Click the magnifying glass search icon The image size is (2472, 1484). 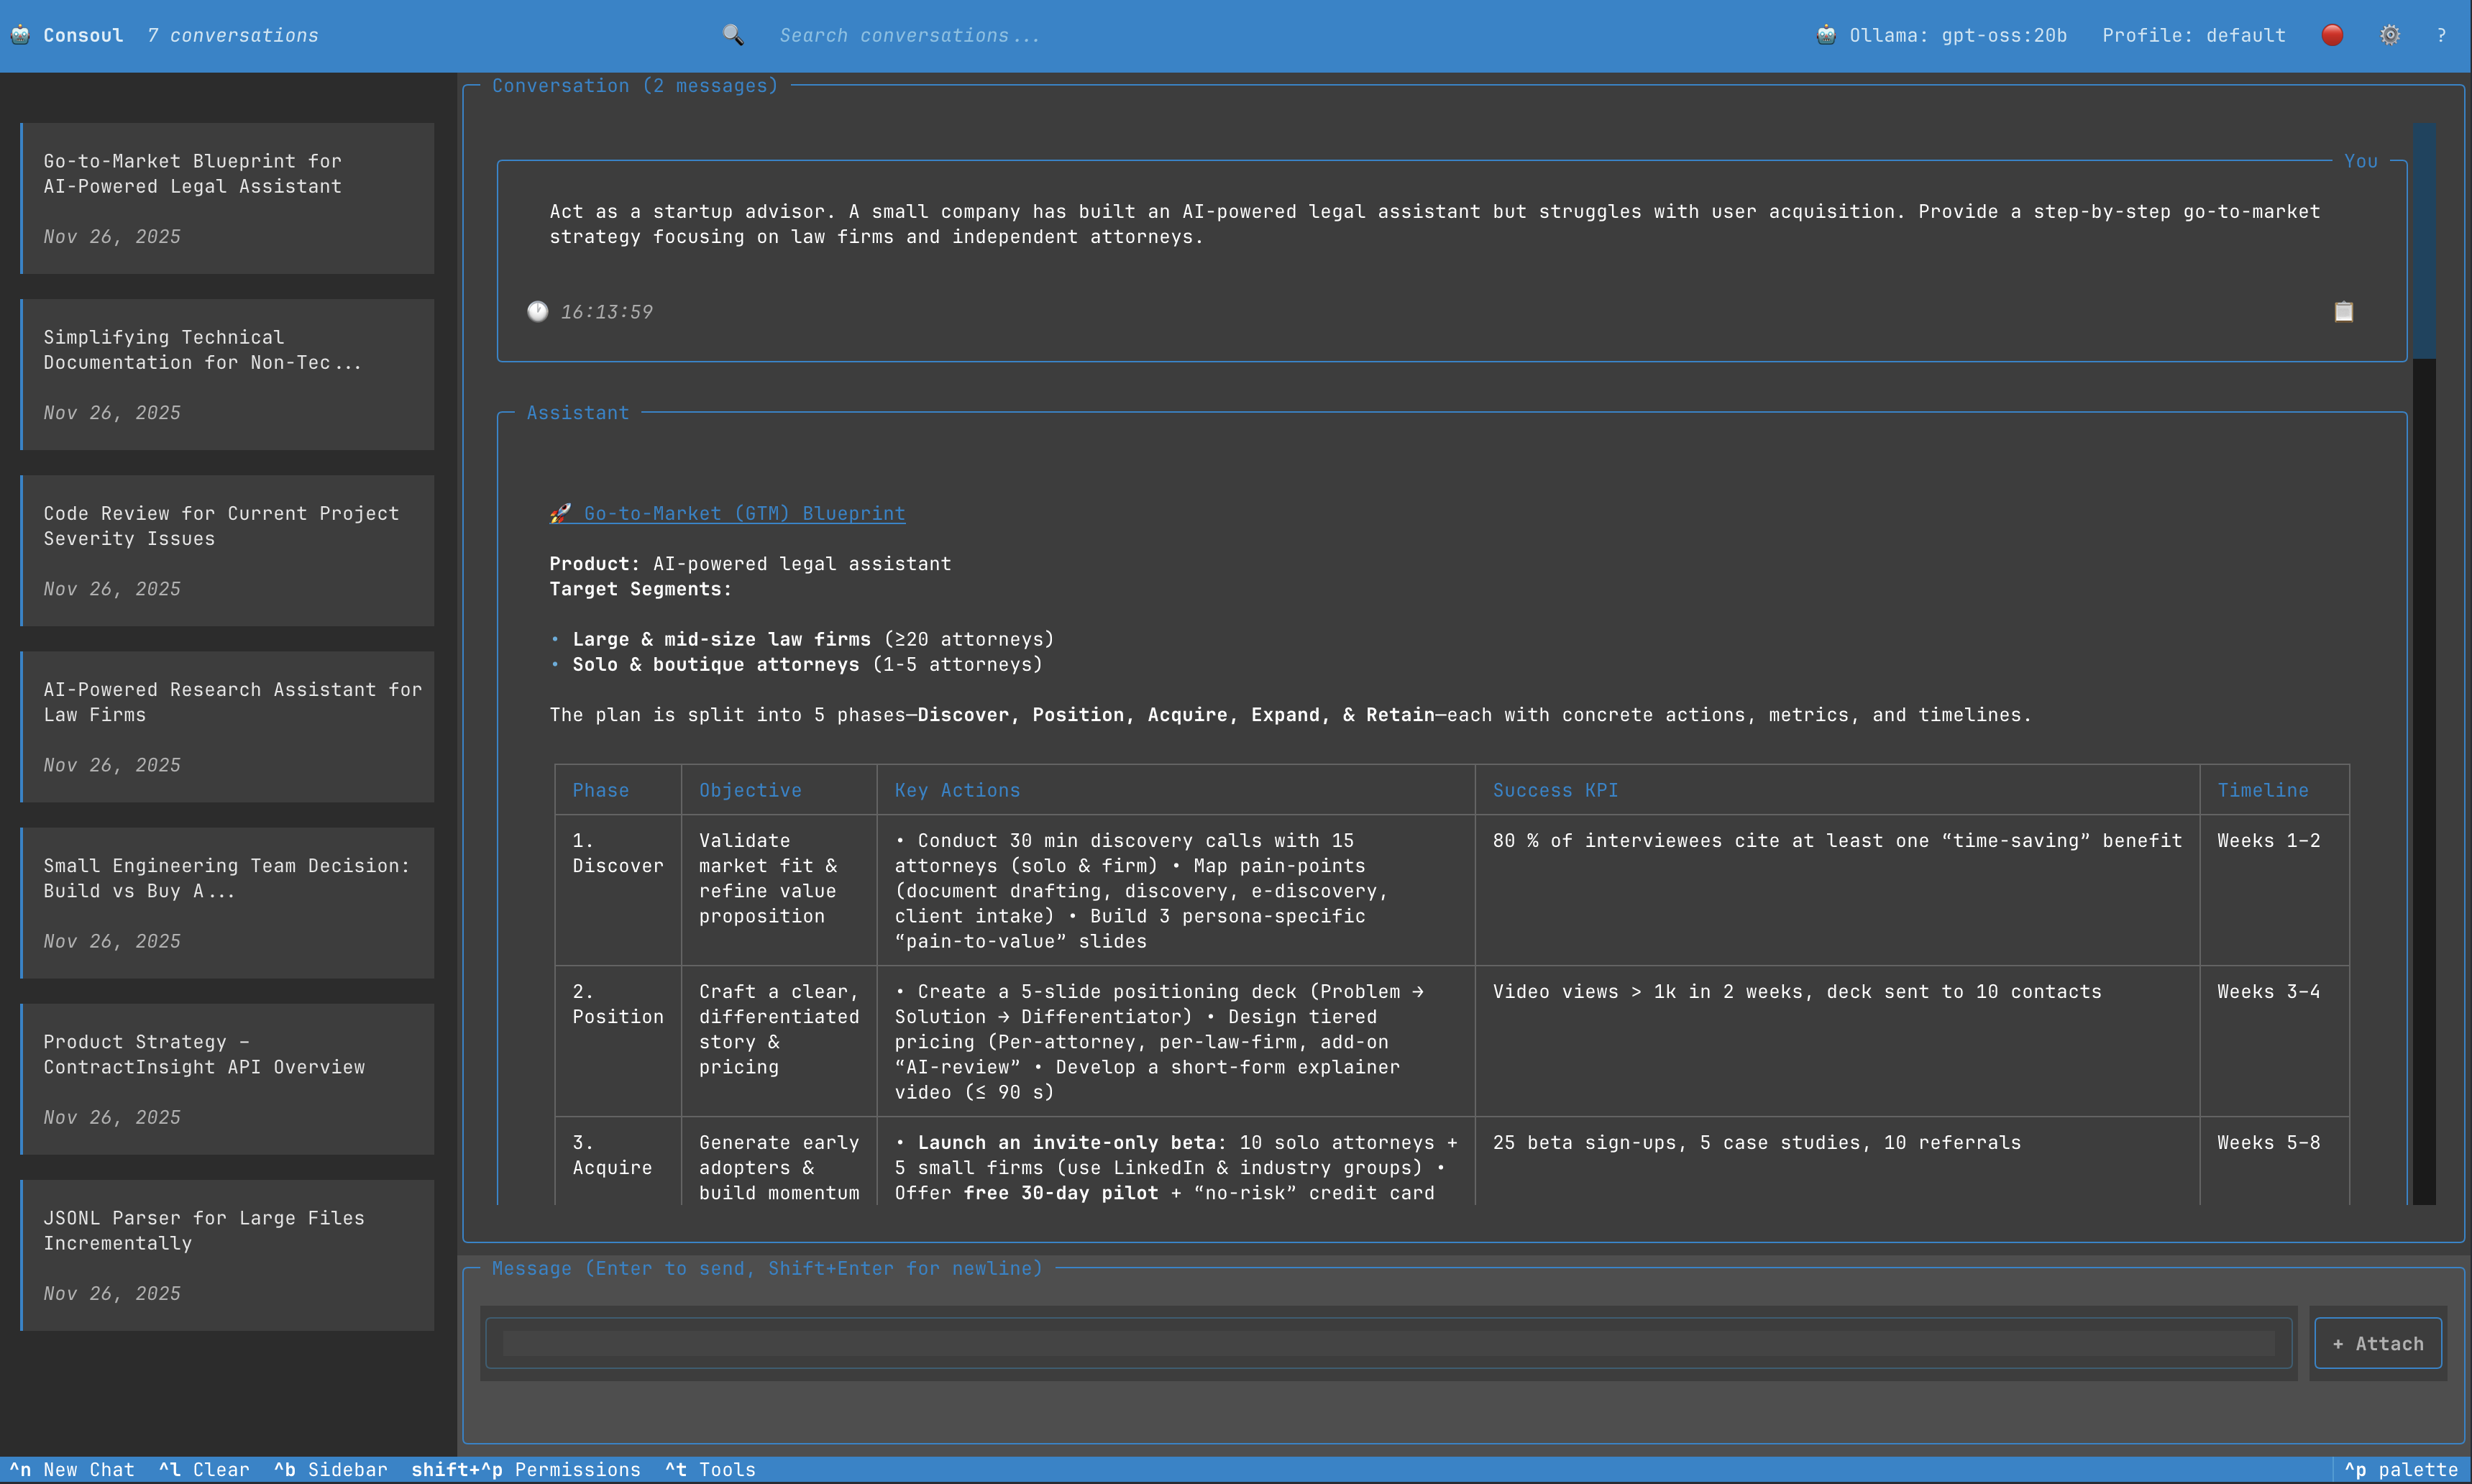[733, 35]
